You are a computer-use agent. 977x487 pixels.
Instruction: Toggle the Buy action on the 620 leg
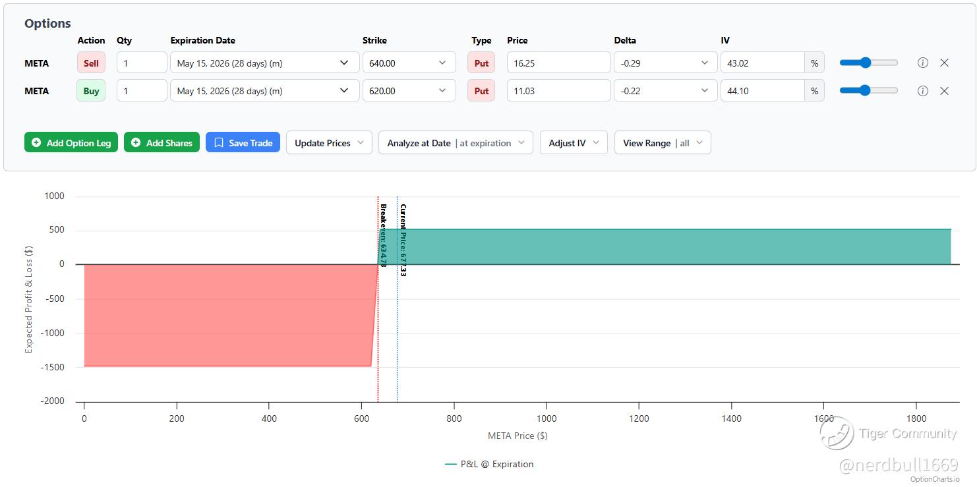tap(91, 91)
